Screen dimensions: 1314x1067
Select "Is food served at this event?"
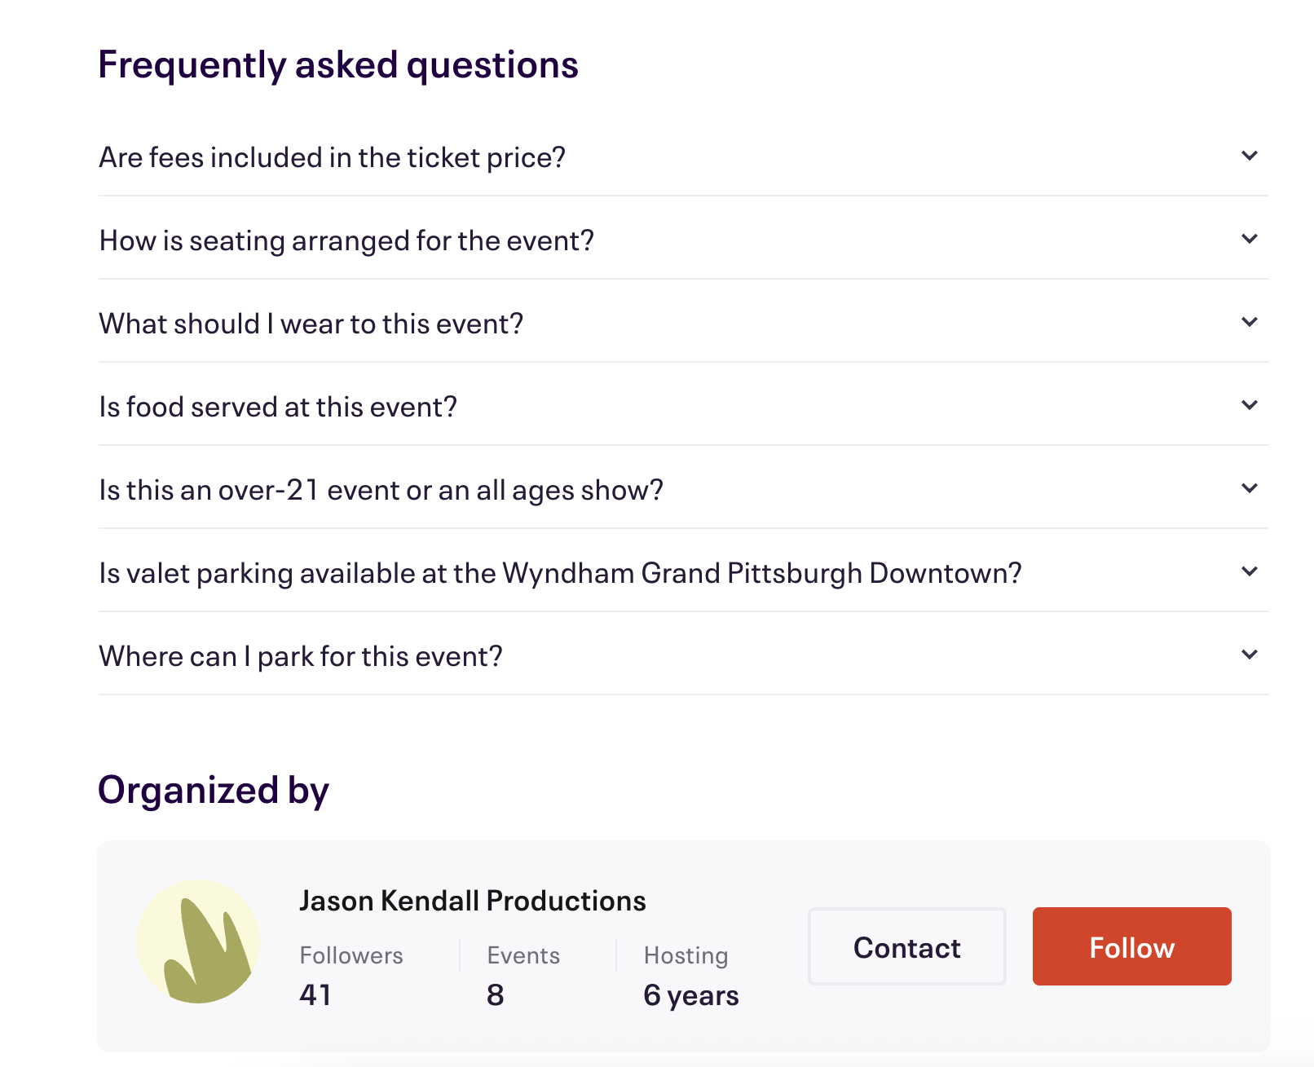(x=278, y=407)
